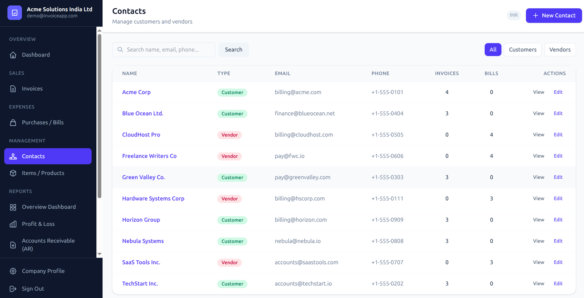
Task: Click the Search button
Action: coord(234,50)
